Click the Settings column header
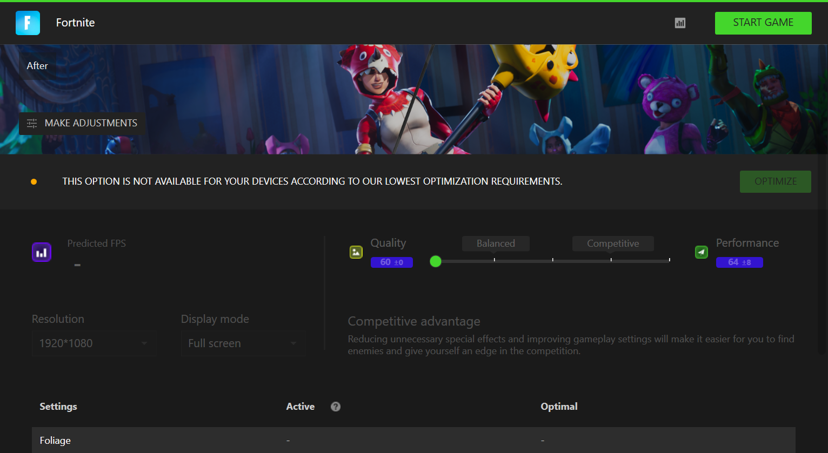The image size is (828, 453). pyautogui.click(x=58, y=407)
